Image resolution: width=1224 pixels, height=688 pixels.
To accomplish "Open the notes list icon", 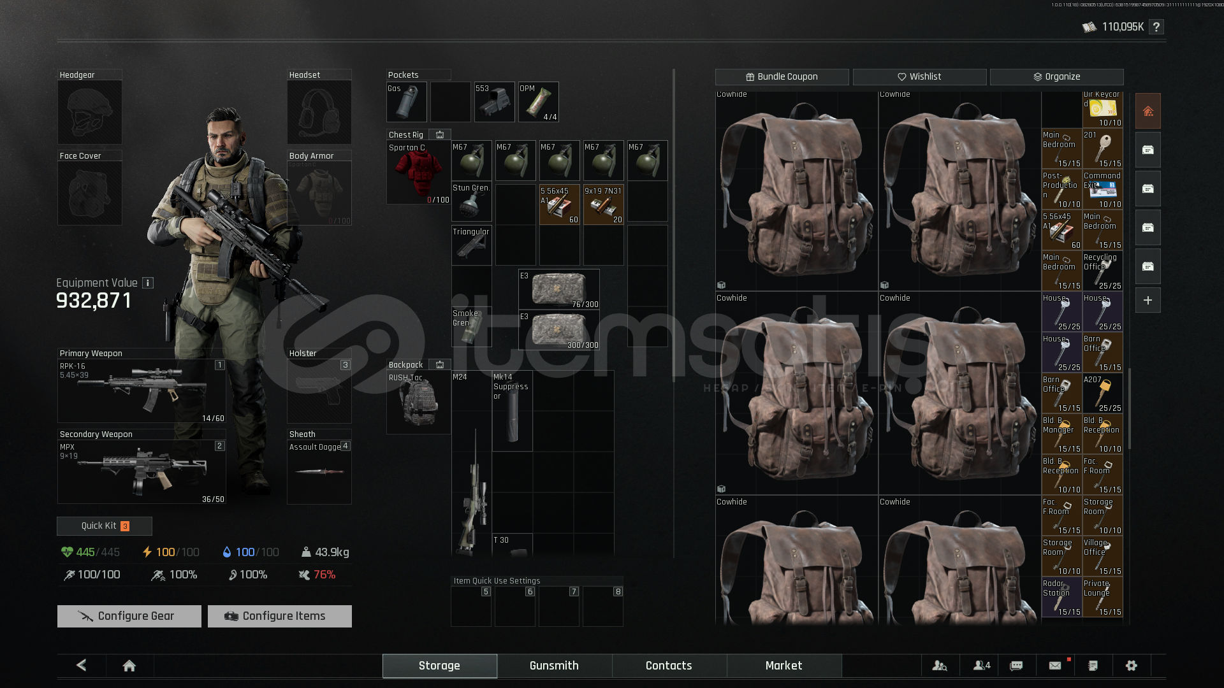I will point(1093,665).
